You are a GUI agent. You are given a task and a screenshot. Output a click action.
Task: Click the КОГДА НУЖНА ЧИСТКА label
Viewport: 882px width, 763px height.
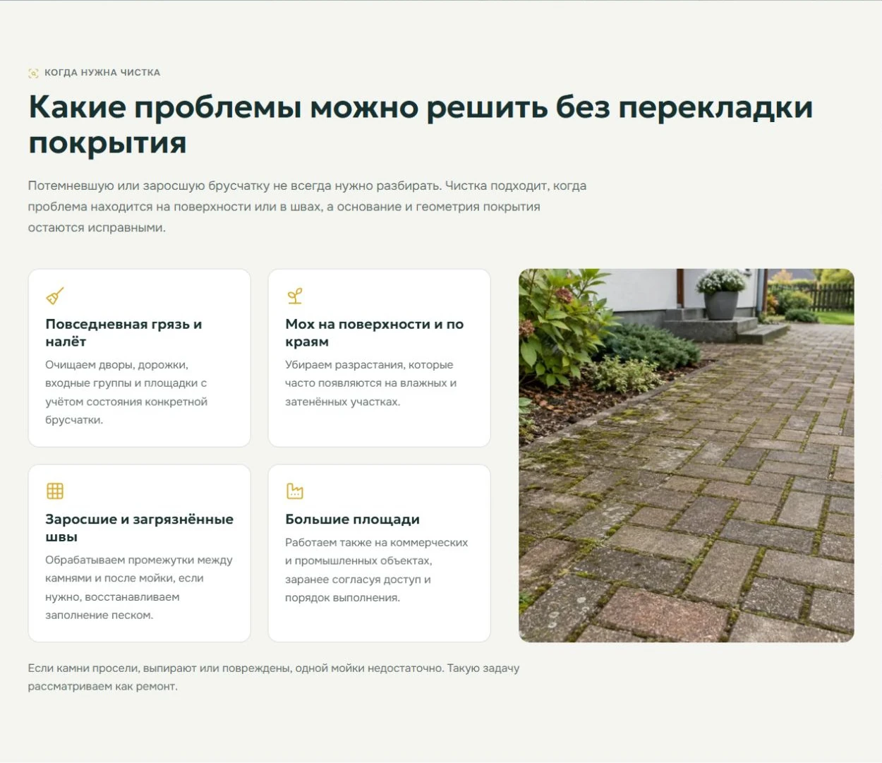102,73
